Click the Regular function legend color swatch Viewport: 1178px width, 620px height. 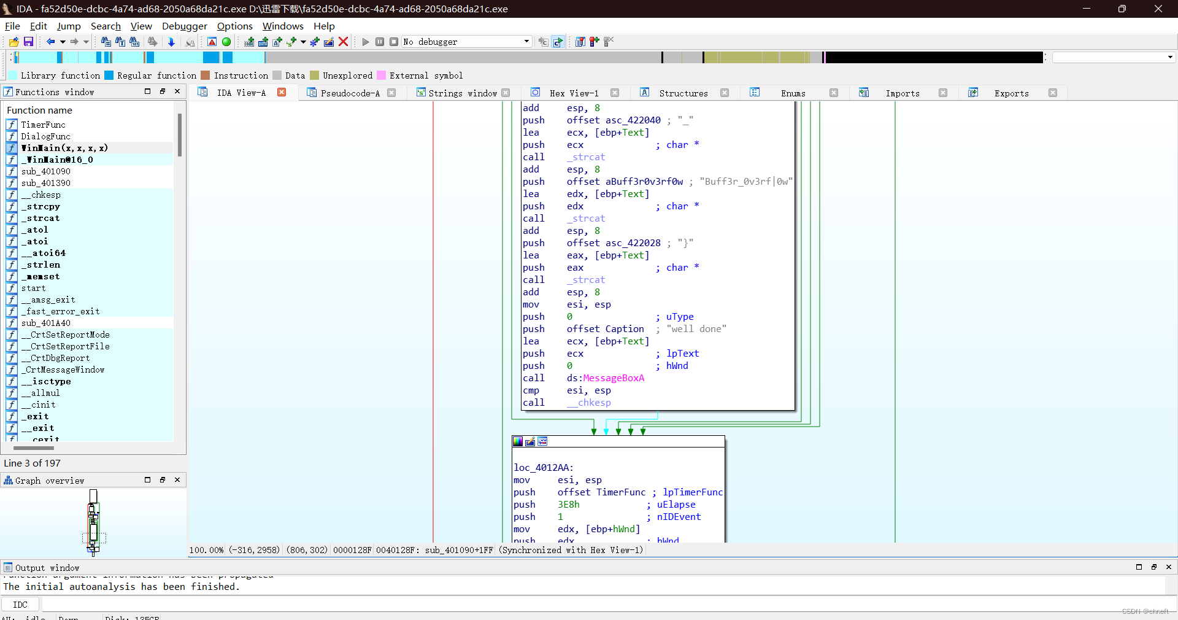point(109,76)
